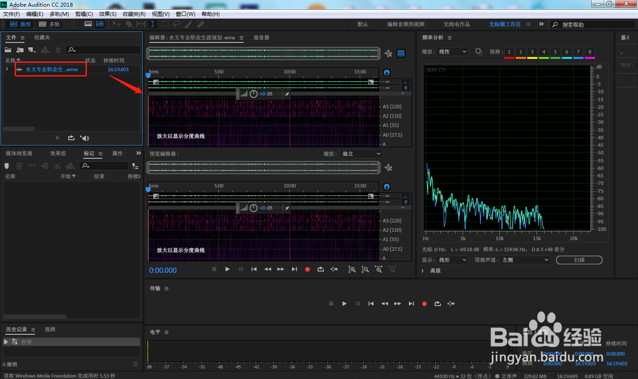Expand the Advanced (高级) section
The height and width of the screenshot is (379, 638).
point(422,271)
